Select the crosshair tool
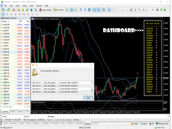This screenshot has width=172, height=129. (x=113, y=10)
